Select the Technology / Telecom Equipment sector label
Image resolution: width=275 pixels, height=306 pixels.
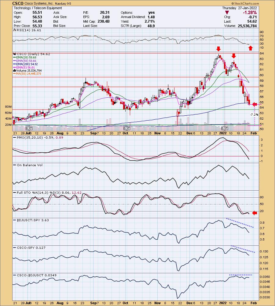coord(38,8)
